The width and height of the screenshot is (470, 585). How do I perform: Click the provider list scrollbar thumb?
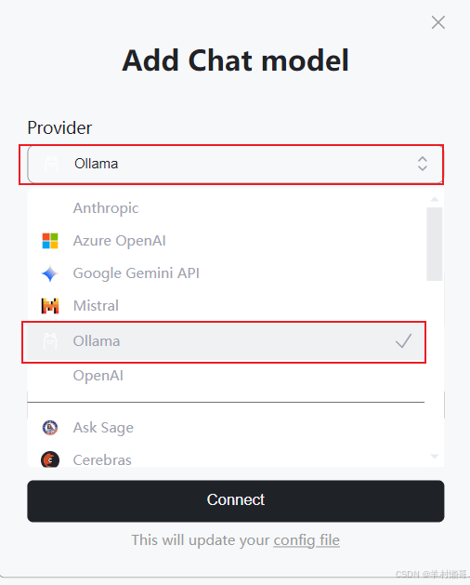[434, 244]
